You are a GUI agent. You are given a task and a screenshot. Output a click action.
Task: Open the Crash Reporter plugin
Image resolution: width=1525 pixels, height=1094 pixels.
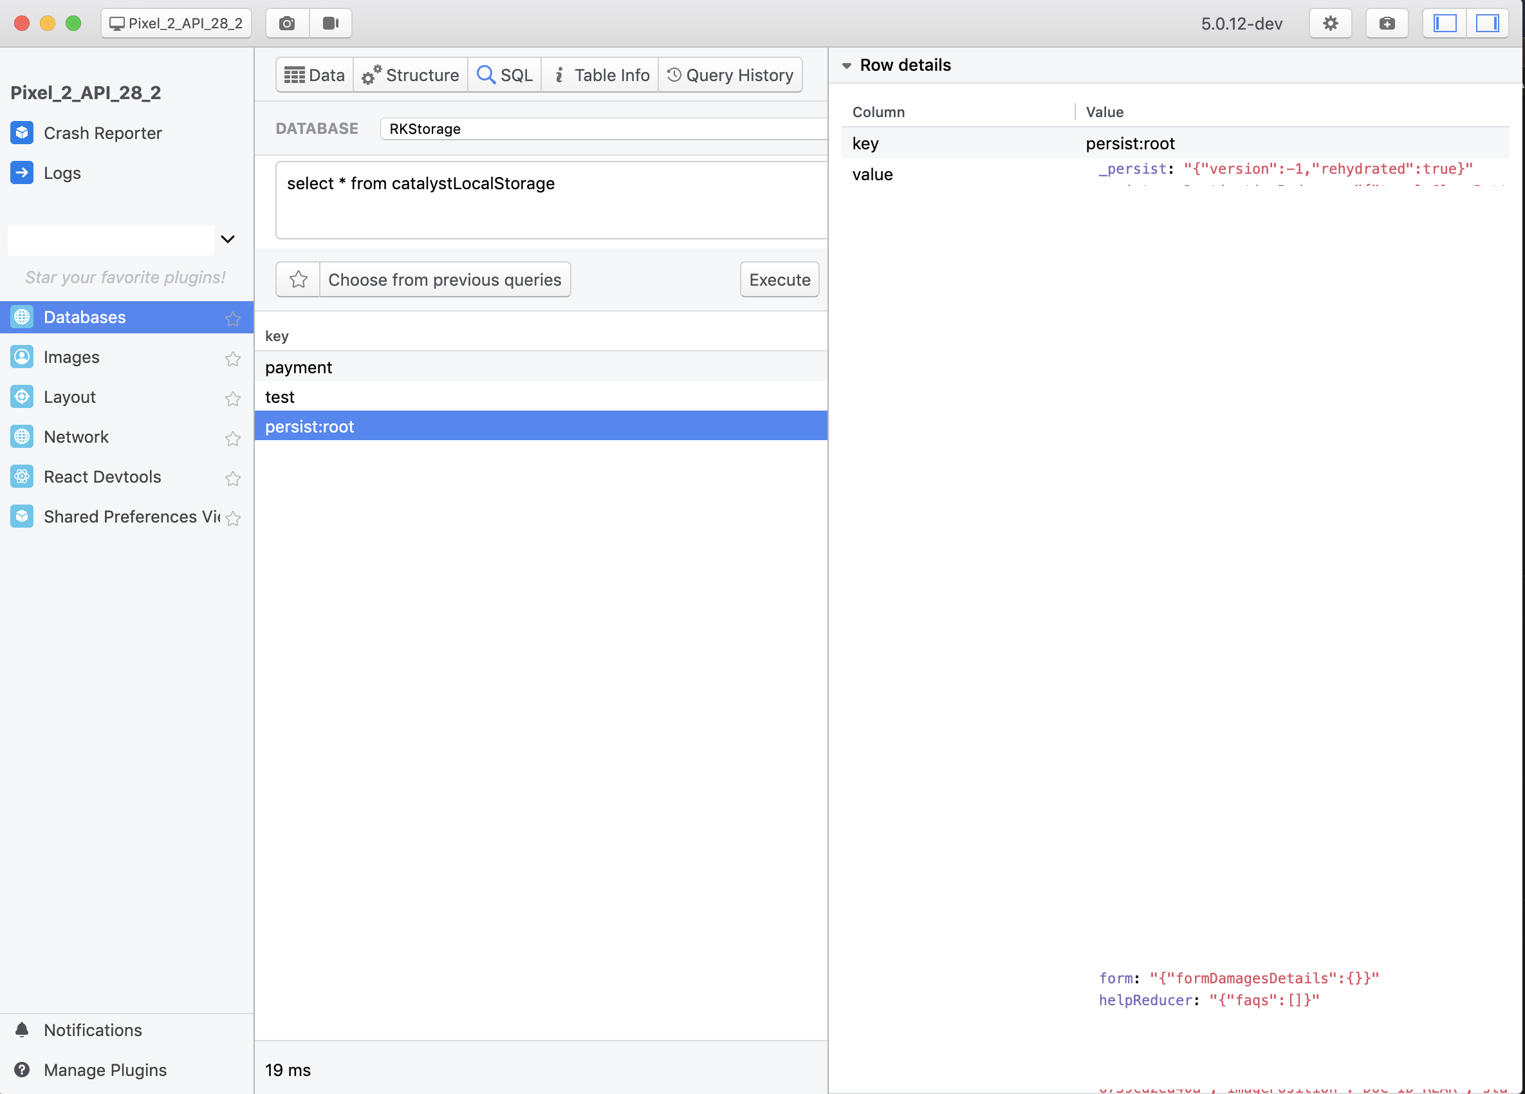(102, 133)
